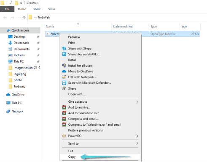This screenshot has height=162, width=207.
Task: Click the OpenType font file type cell
Action: click(x=163, y=34)
